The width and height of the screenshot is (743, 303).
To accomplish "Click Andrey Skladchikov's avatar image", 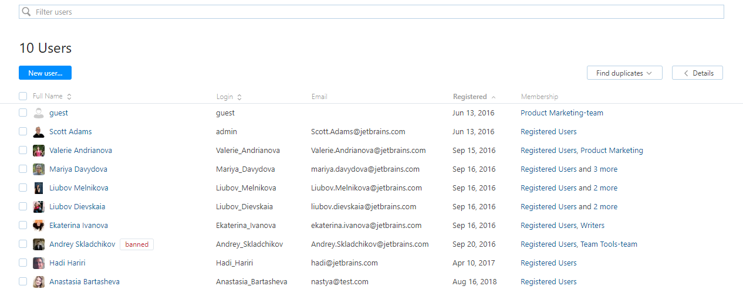I will click(39, 244).
